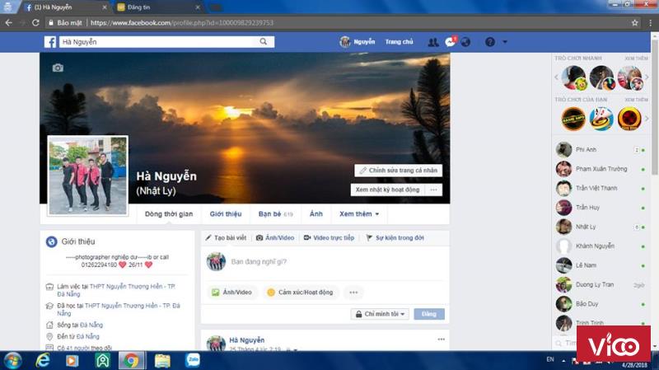
Task: Open the globe notifications icon
Action: [465, 42]
